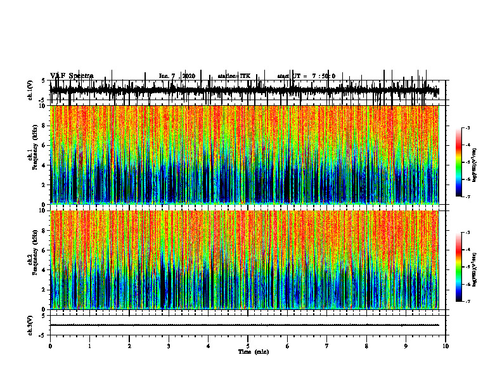The height and width of the screenshot is (388, 502).
Task: Click the "10" tick ending the time axis
Action: coord(446,346)
